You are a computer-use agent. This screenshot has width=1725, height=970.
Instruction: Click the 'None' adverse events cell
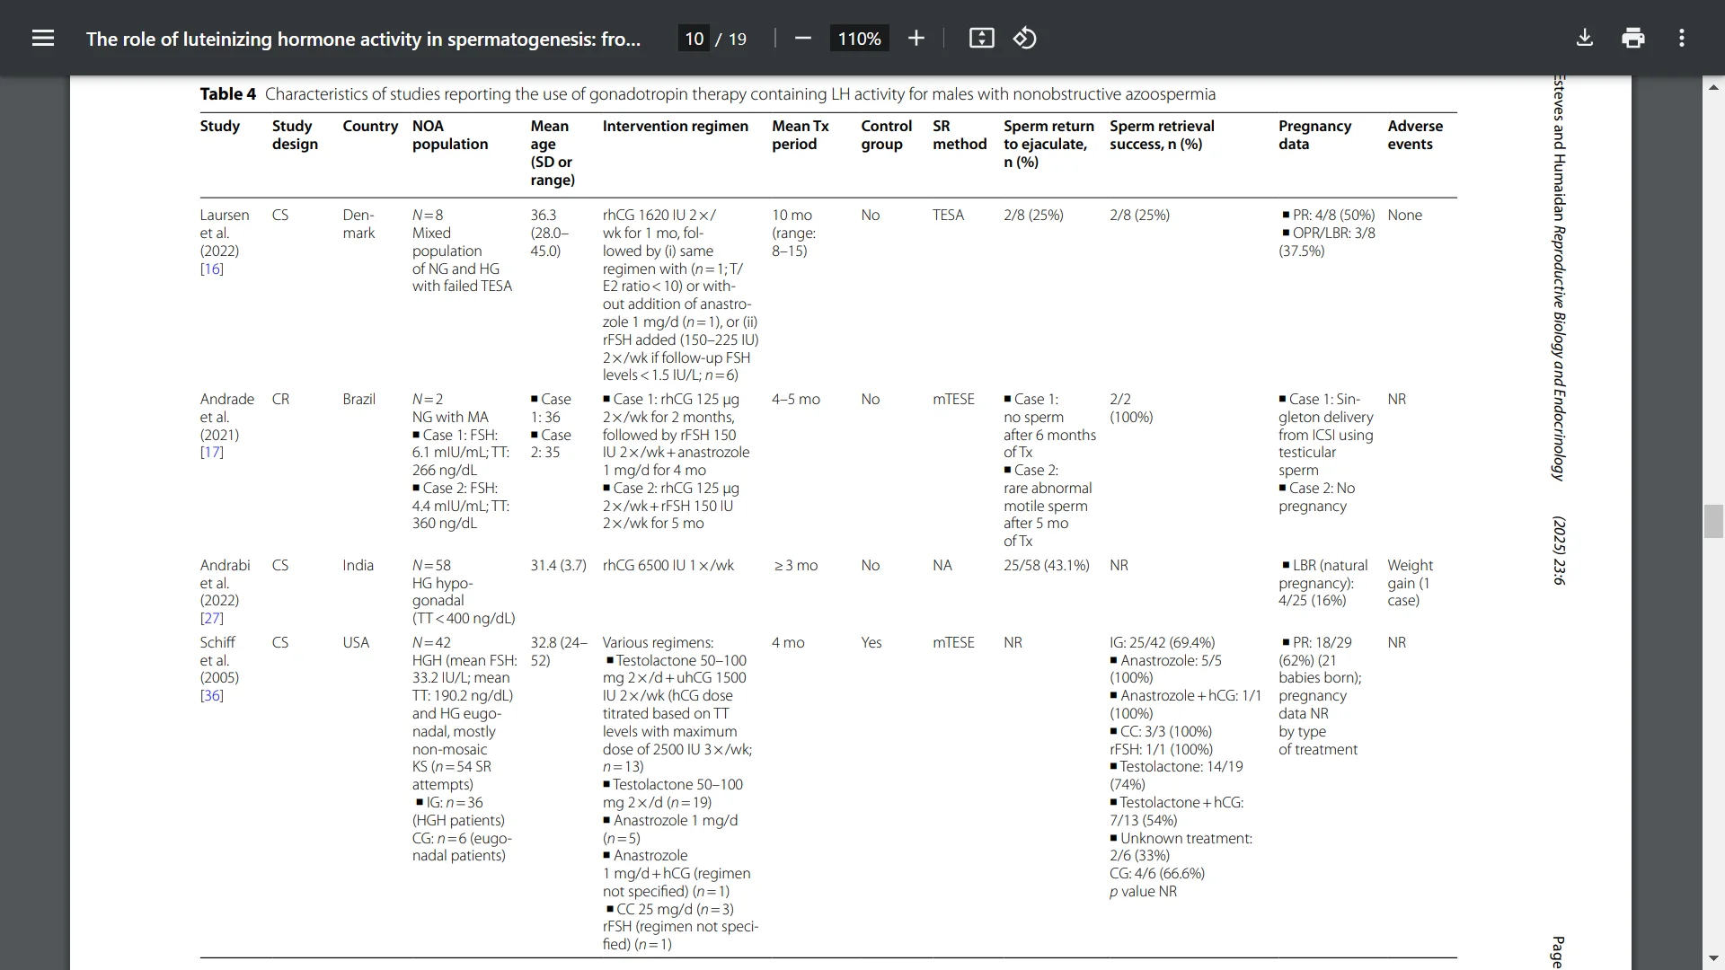click(1404, 215)
